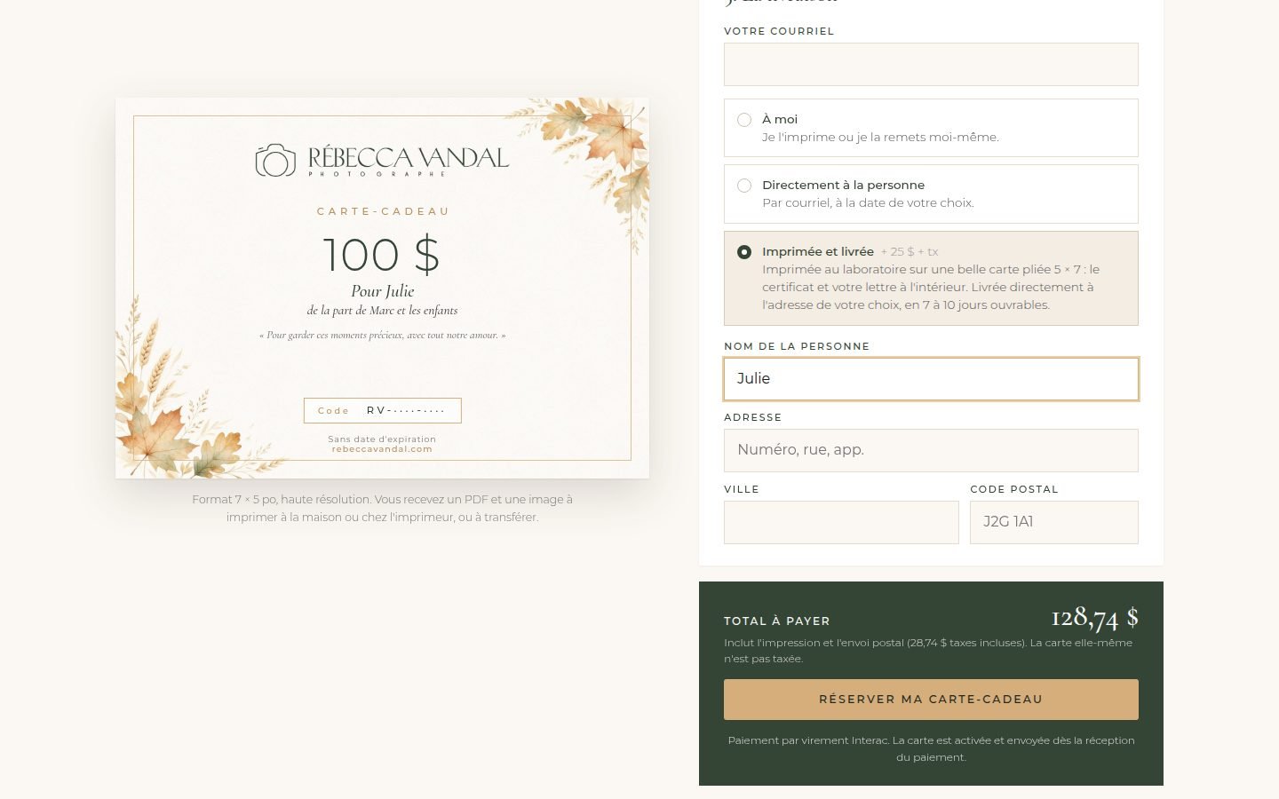Click the "CARTE-CADEAU" heading on card

pos(383,211)
